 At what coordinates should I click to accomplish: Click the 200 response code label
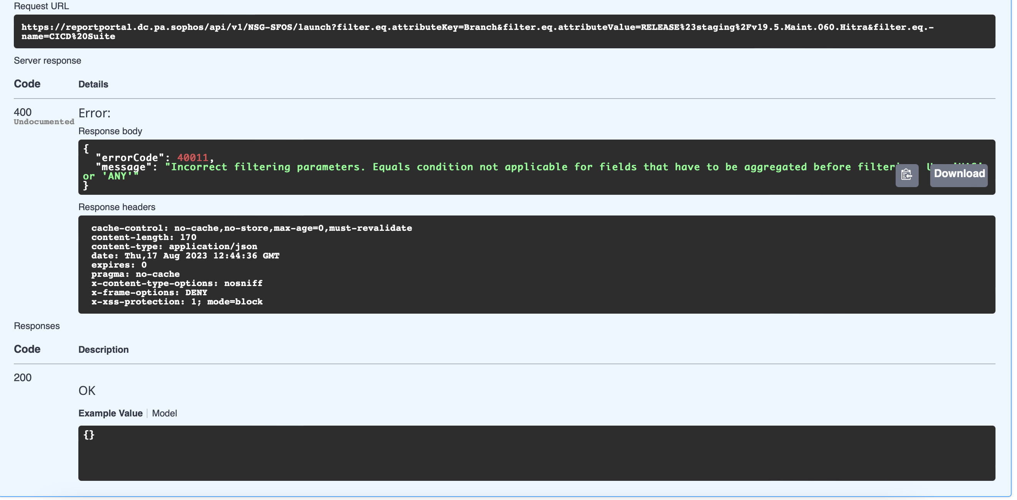click(x=23, y=377)
